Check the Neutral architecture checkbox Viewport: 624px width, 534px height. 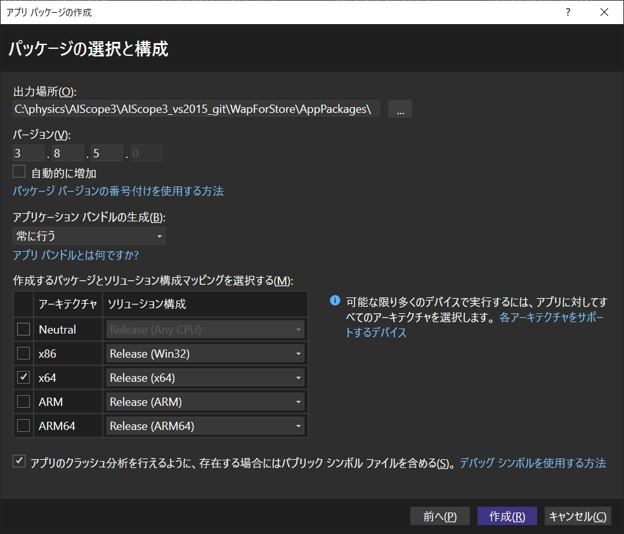[x=23, y=329]
